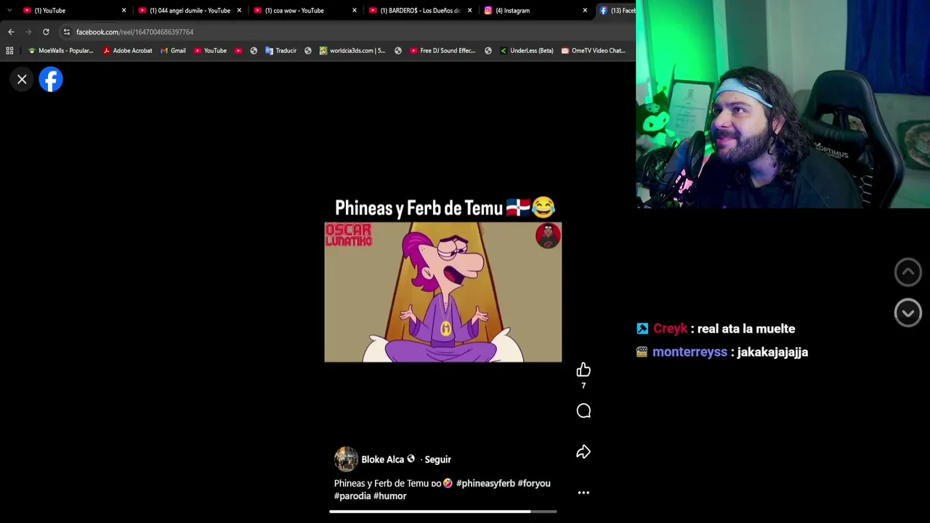Go forward in browser history
This screenshot has height=523, width=930.
(x=28, y=32)
